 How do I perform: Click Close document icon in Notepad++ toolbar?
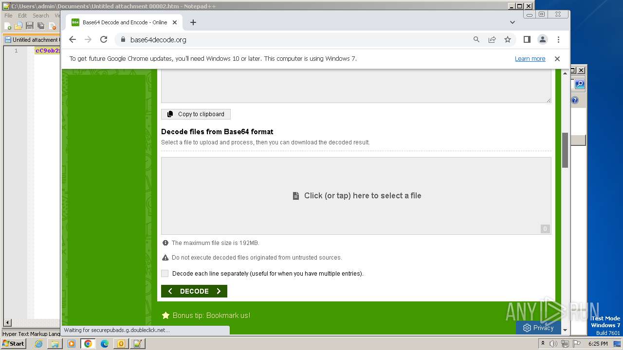[x=52, y=26]
